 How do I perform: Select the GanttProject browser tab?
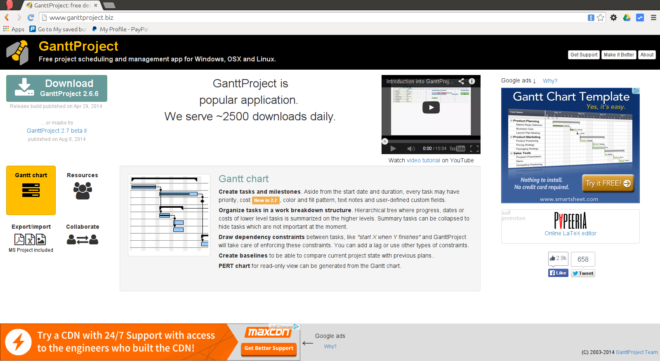click(x=62, y=5)
